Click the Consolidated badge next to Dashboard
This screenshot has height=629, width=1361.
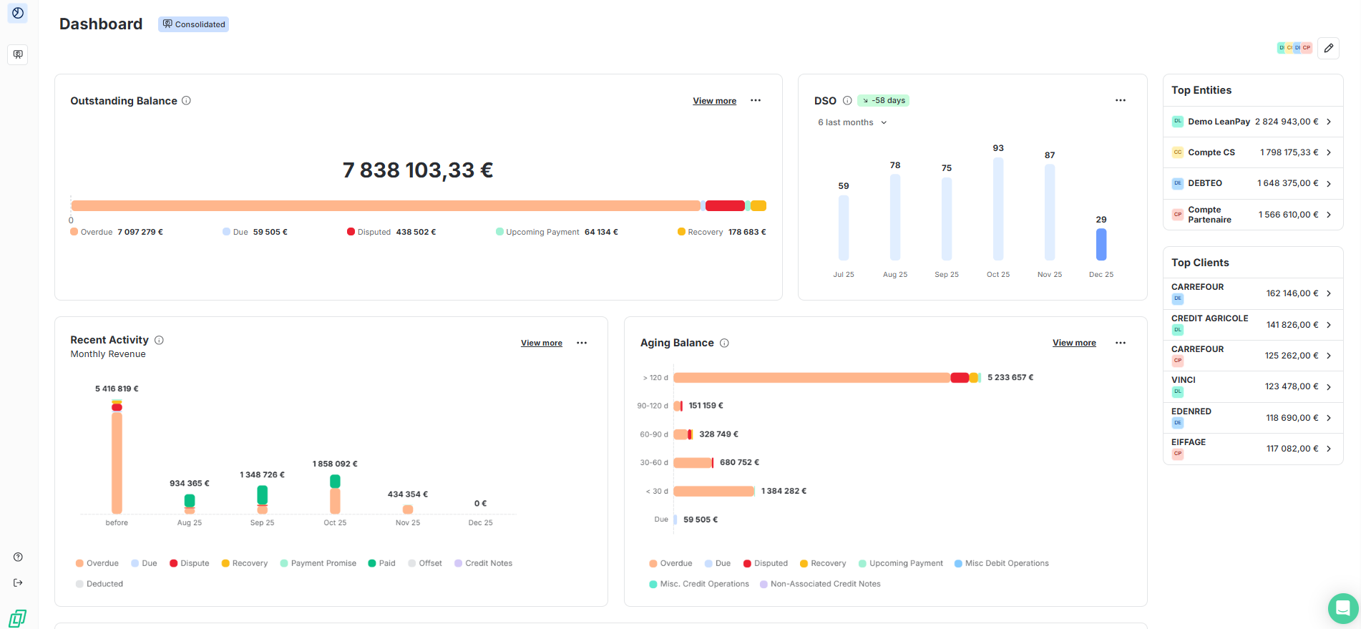click(x=193, y=24)
